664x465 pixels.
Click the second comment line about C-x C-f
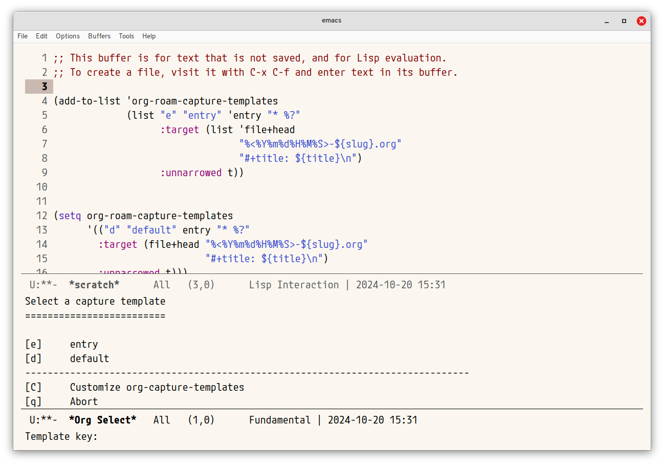pos(256,72)
